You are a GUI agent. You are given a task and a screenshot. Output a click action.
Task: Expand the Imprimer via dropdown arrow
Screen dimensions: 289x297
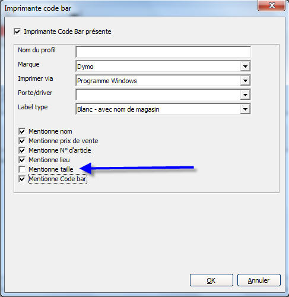point(245,81)
